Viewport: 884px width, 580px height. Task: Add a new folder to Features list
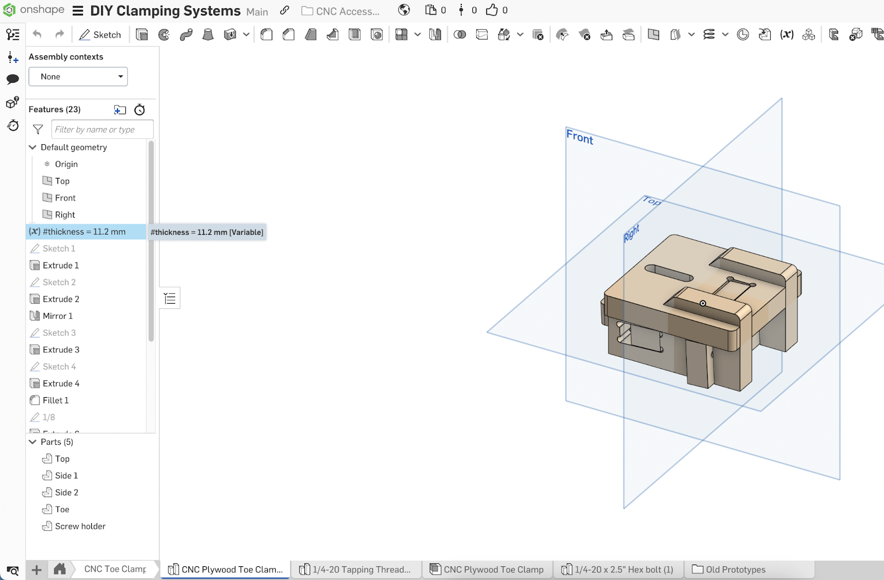120,110
